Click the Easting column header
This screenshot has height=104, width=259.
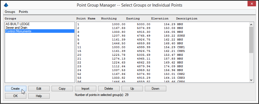point(133,19)
